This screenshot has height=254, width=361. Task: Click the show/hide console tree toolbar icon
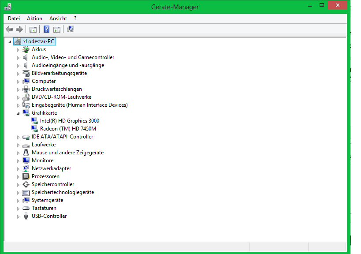coord(33,30)
